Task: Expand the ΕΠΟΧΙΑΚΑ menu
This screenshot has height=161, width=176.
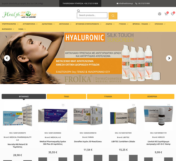Action: tap(160, 24)
